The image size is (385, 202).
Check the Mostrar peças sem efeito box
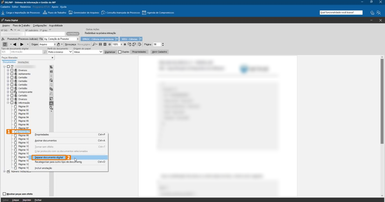[x=4, y=194]
